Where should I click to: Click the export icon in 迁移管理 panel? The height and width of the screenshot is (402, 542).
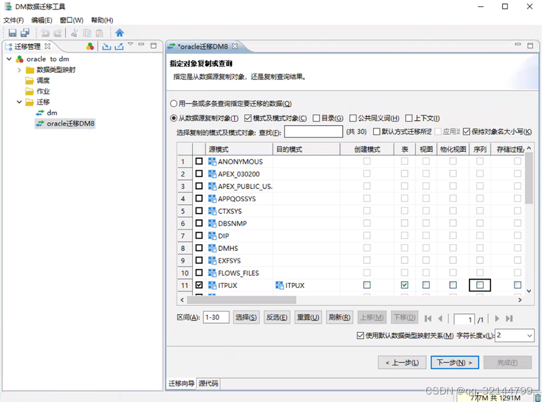click(119, 47)
